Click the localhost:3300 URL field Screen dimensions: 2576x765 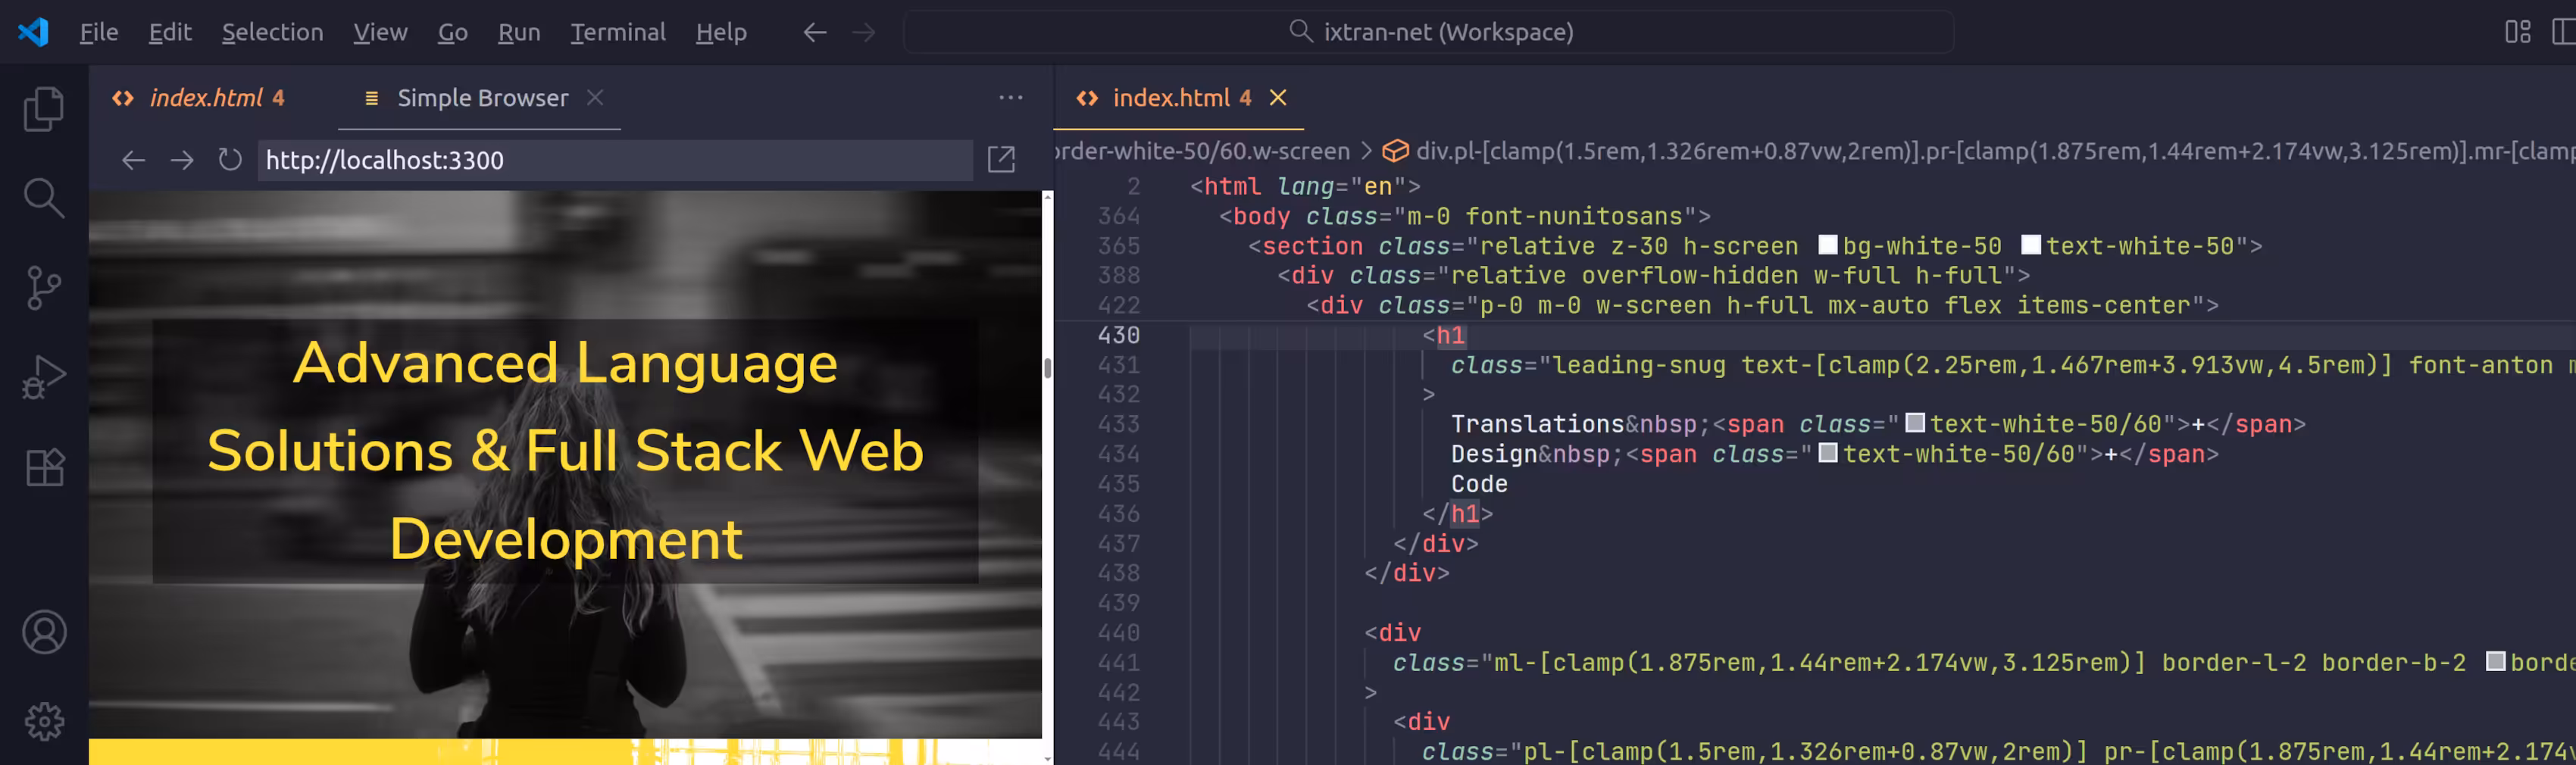click(x=614, y=160)
